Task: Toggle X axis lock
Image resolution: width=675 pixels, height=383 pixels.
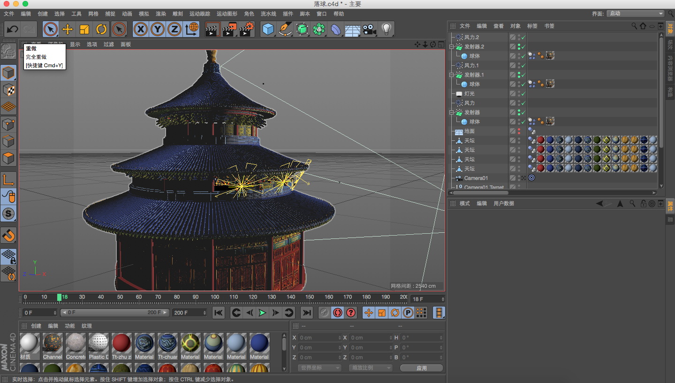Action: click(140, 30)
